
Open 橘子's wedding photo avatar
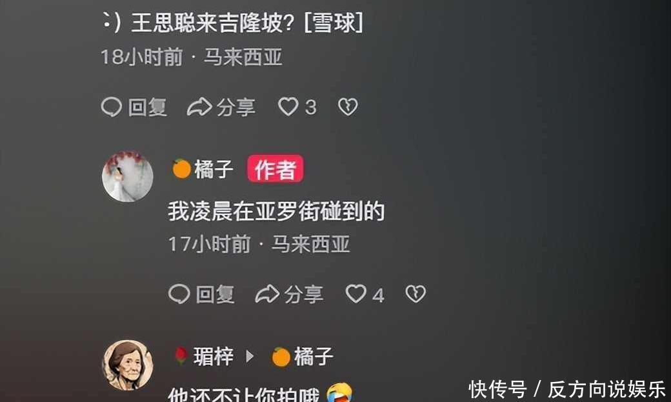(x=128, y=176)
